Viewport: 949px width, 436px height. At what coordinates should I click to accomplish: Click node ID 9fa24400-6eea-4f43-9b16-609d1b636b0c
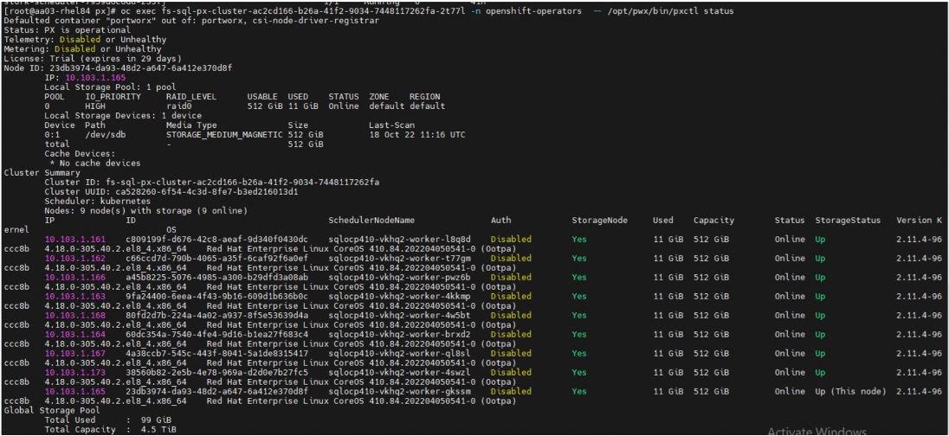pyautogui.click(x=216, y=297)
